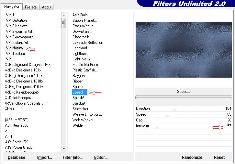This screenshot has height=164, width=235.
Task: Select VM Instant Art category
Action: 17,43
